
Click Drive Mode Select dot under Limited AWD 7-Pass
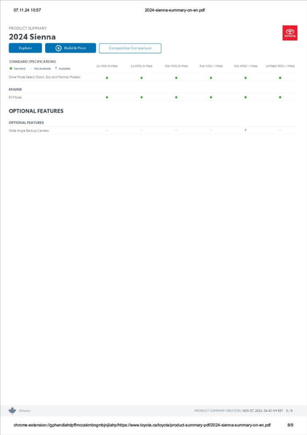pyautogui.click(x=280, y=78)
